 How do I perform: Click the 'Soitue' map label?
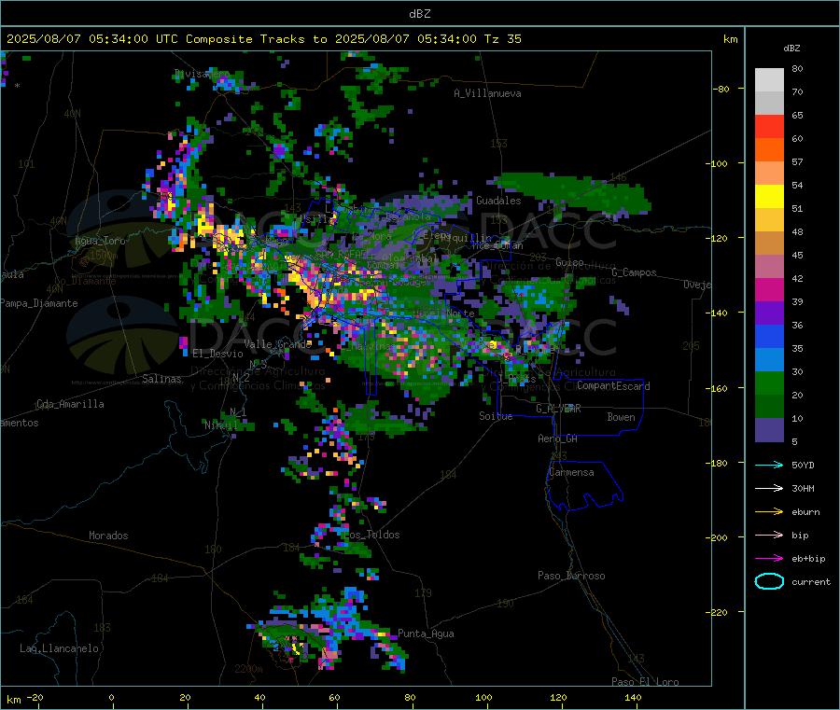click(496, 416)
